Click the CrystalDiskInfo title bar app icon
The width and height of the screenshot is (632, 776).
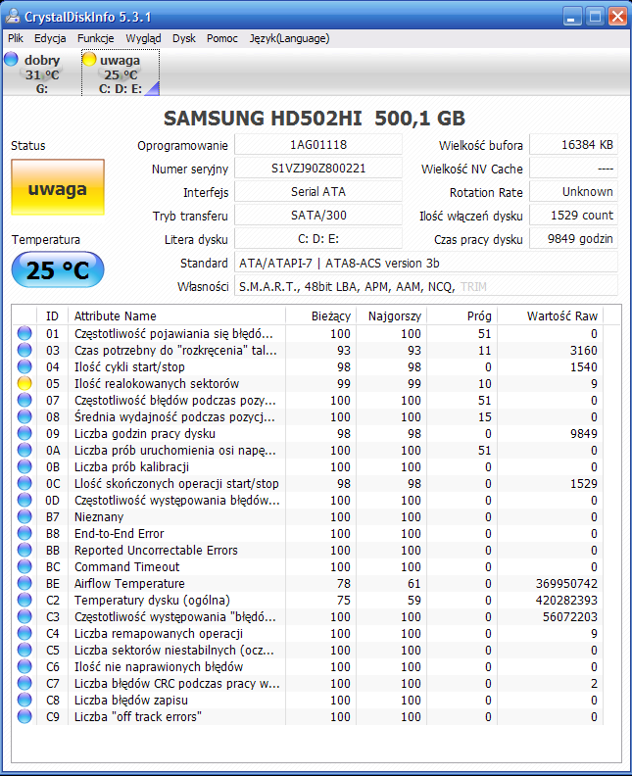click(13, 17)
